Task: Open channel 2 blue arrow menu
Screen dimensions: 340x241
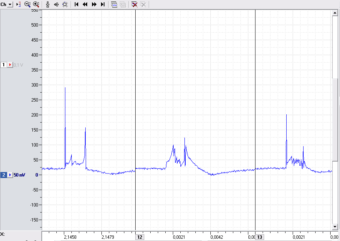Action: [10, 175]
